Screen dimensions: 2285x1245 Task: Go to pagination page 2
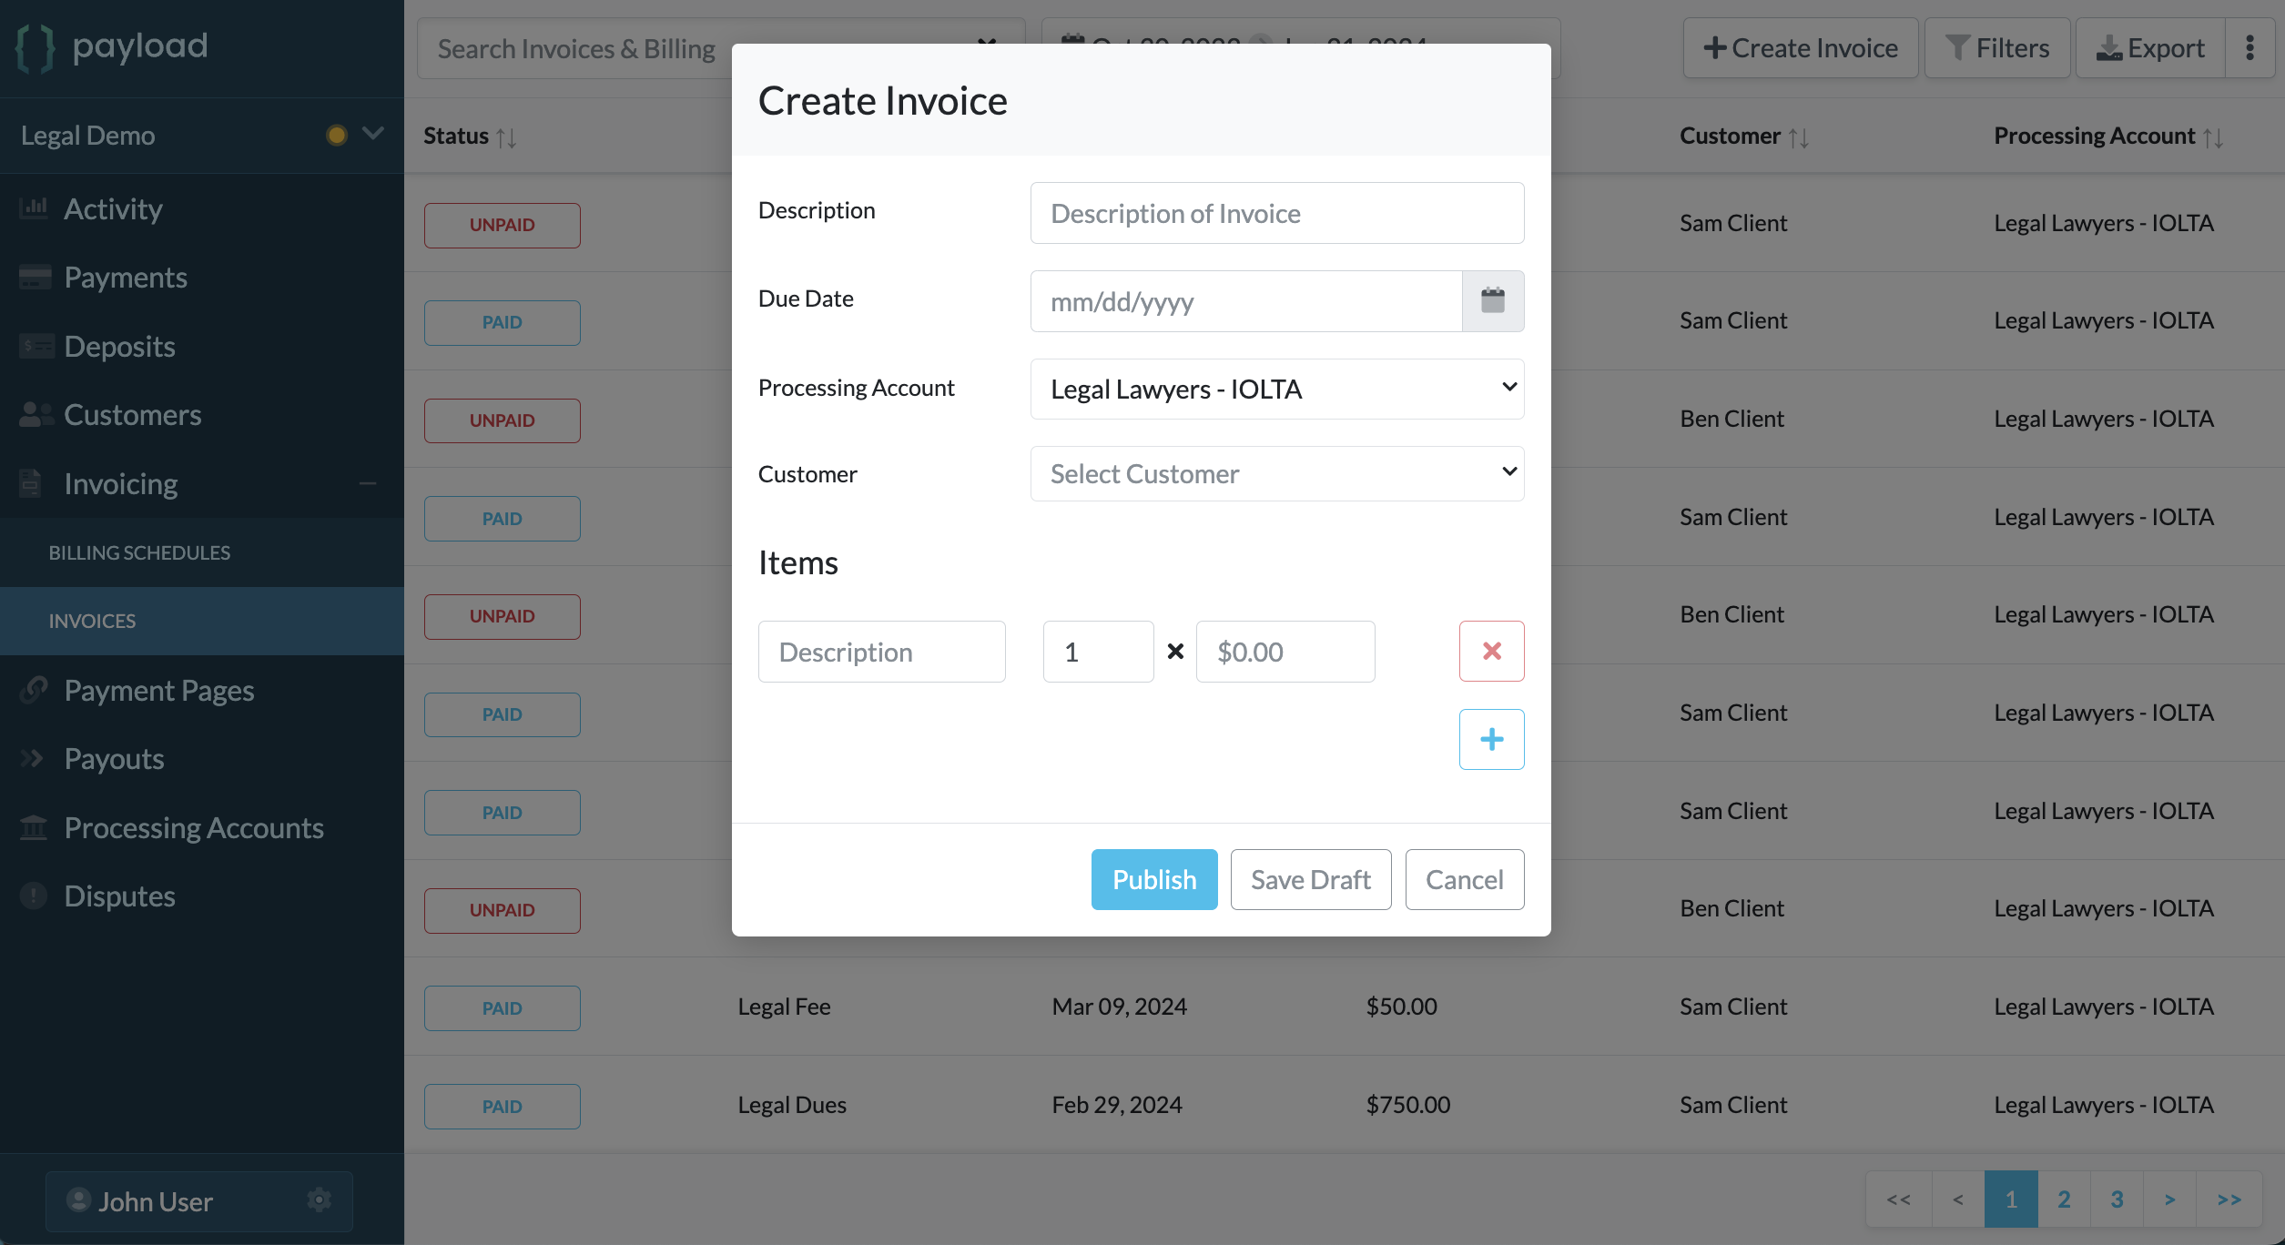click(x=2064, y=1199)
